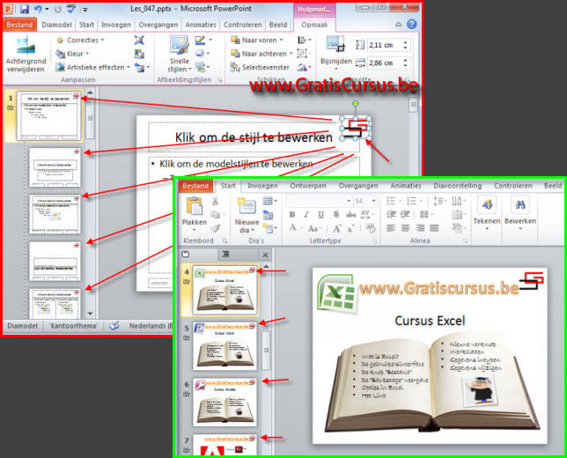The width and height of the screenshot is (567, 458).
Task: Click the Selectievenster button
Action: pos(261,67)
